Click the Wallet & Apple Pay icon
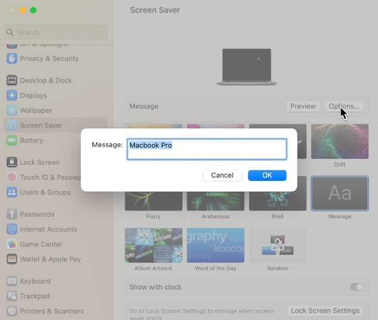Viewport: 378px width, 320px height. pos(11,259)
